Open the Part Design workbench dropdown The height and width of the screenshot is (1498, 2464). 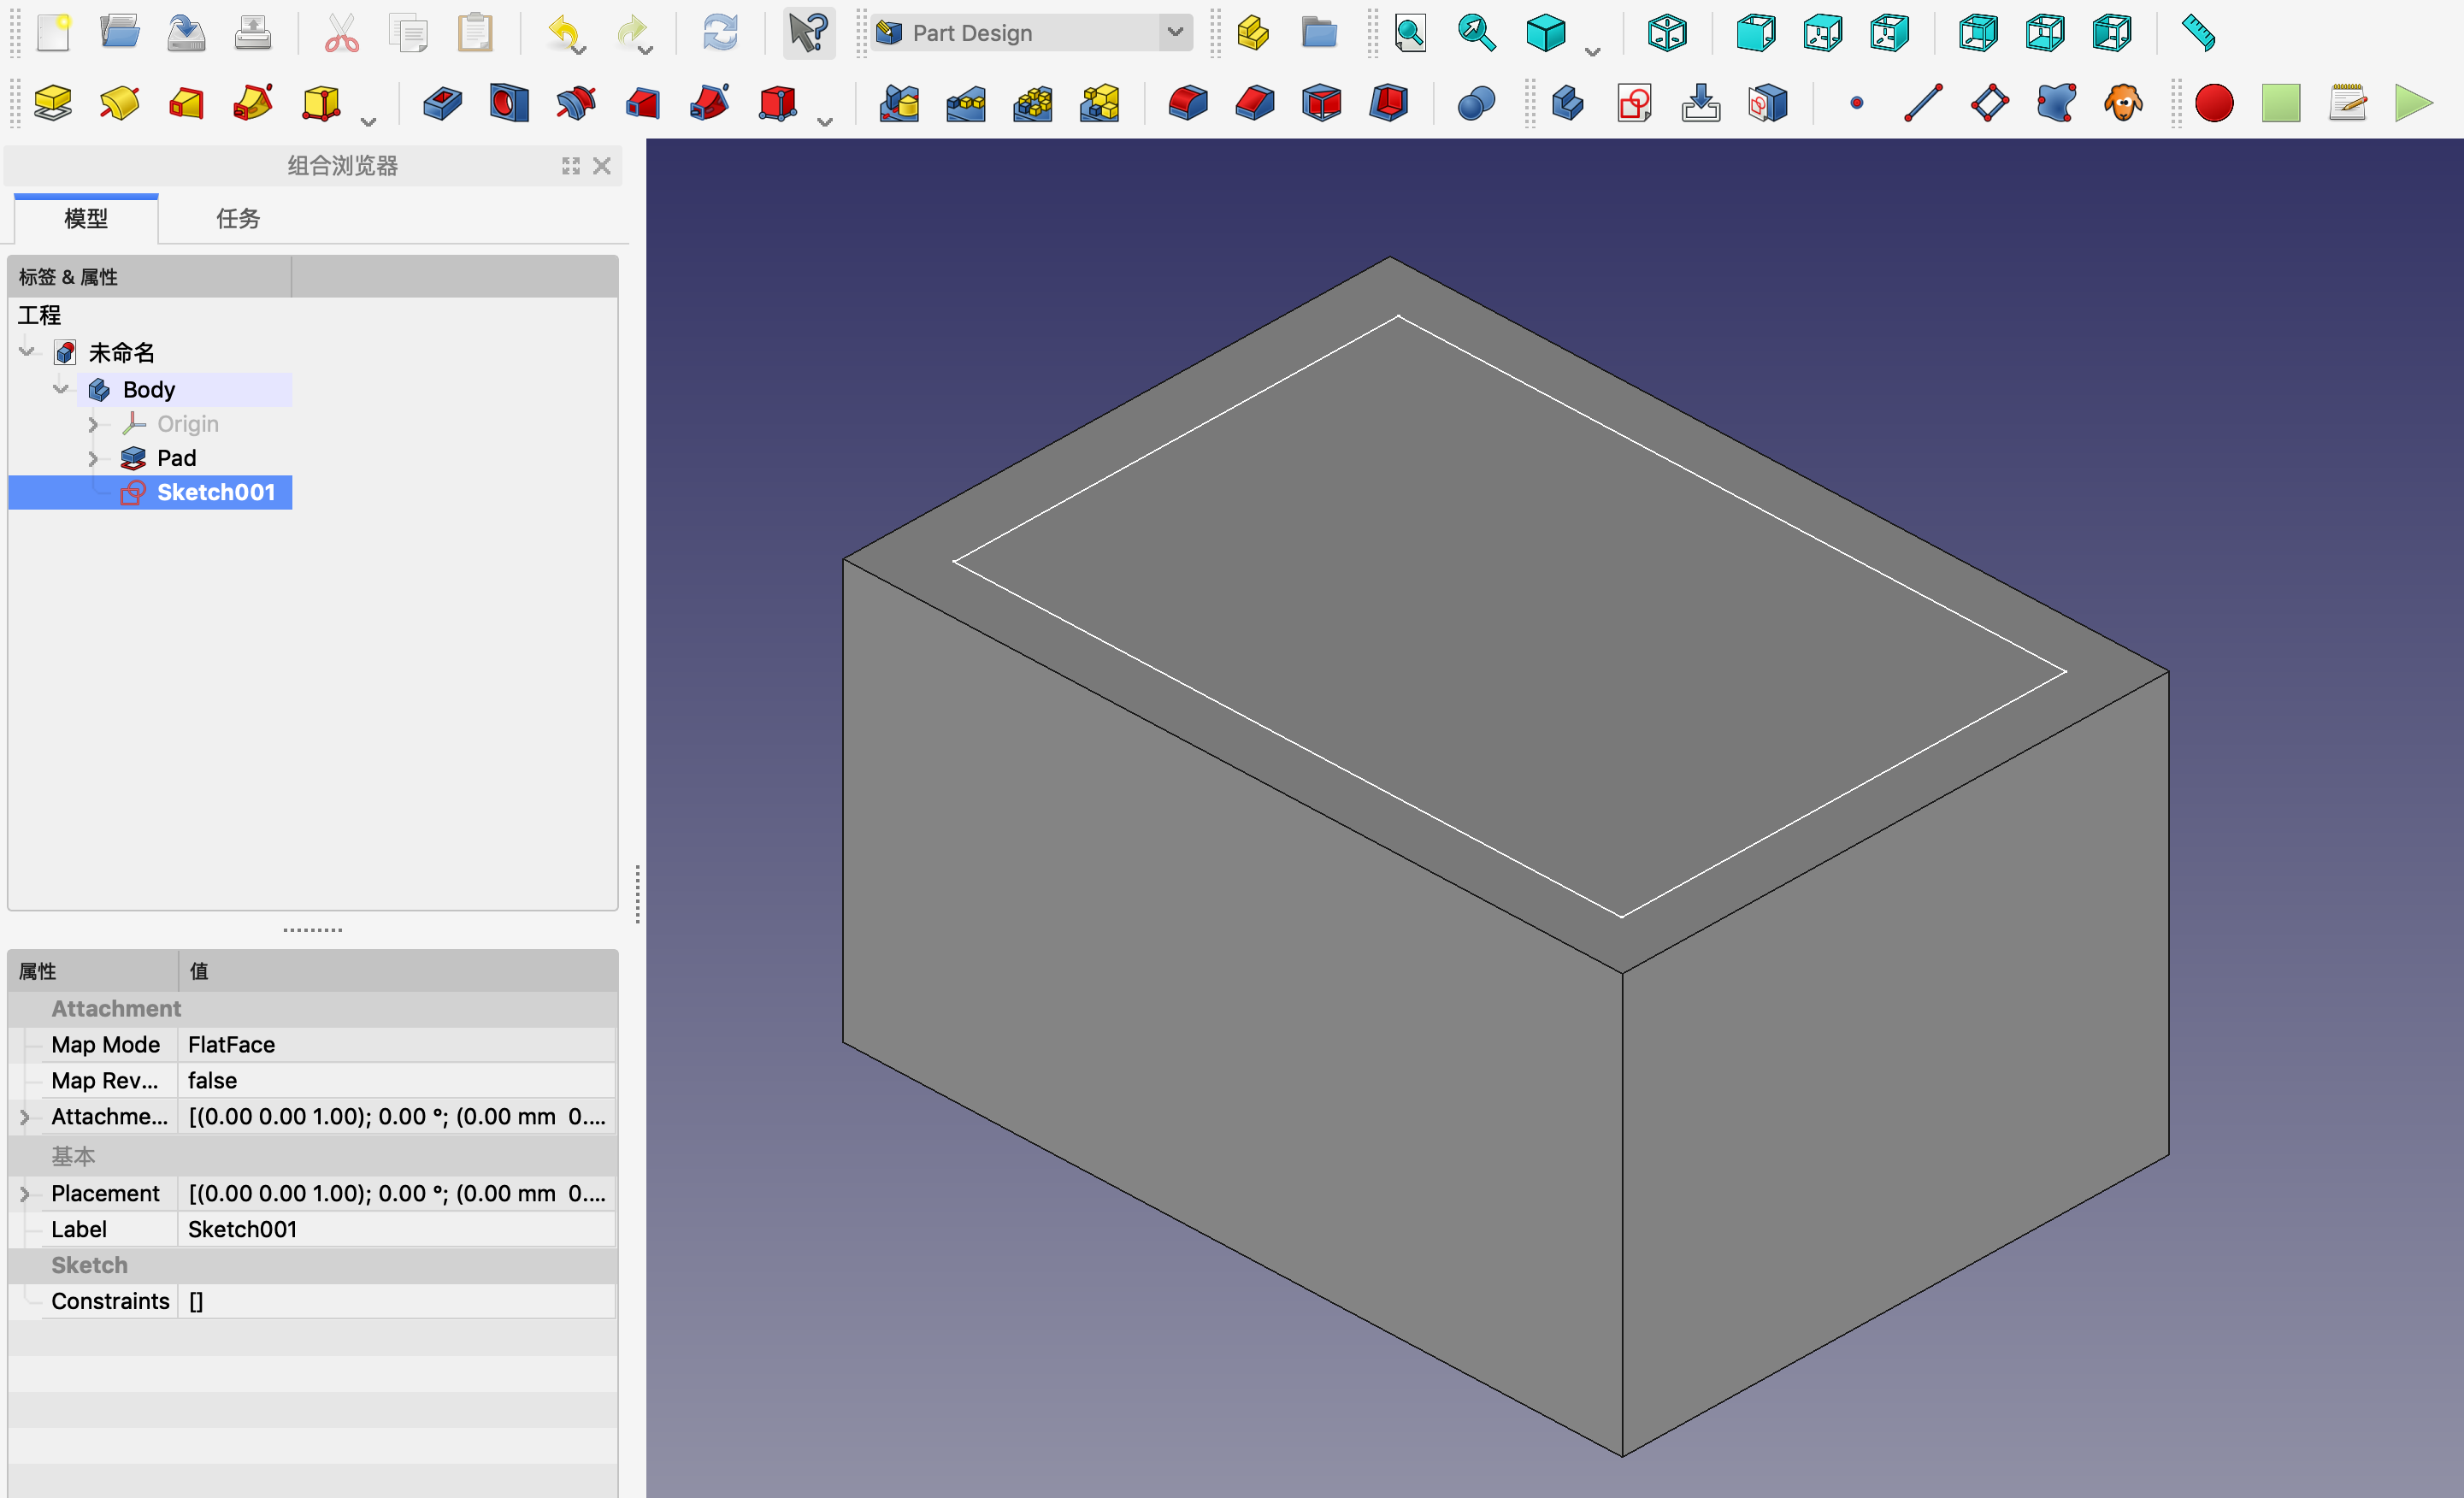1175,33
